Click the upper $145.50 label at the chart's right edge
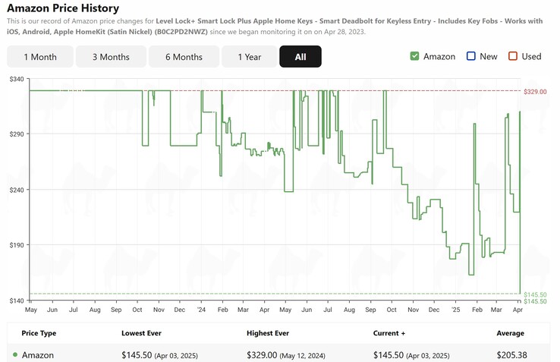Image resolution: width=560 pixels, height=362 pixels. point(535,294)
